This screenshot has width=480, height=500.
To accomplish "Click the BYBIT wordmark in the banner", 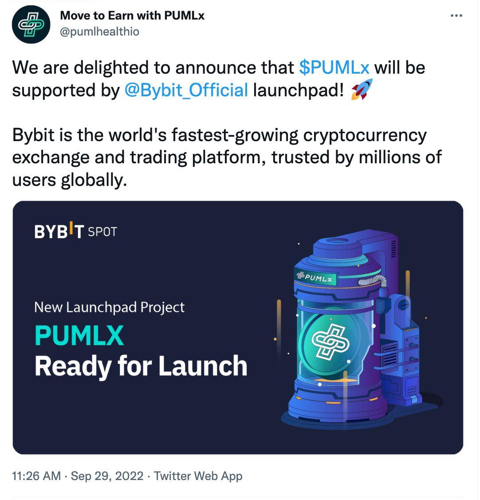I will coord(59,231).
